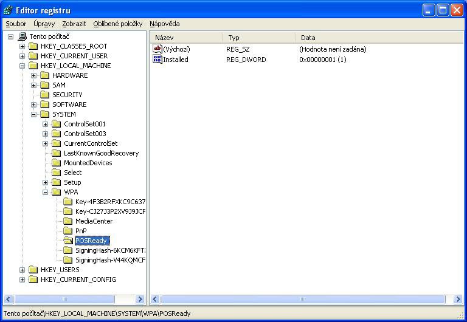467x322 pixels.
Task: Select the Key-4F3B2RFXKC9C637 key
Action: pyautogui.click(x=110, y=202)
